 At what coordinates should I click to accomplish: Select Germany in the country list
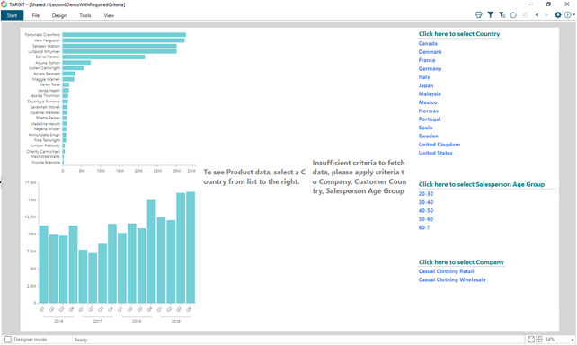[x=430, y=69]
